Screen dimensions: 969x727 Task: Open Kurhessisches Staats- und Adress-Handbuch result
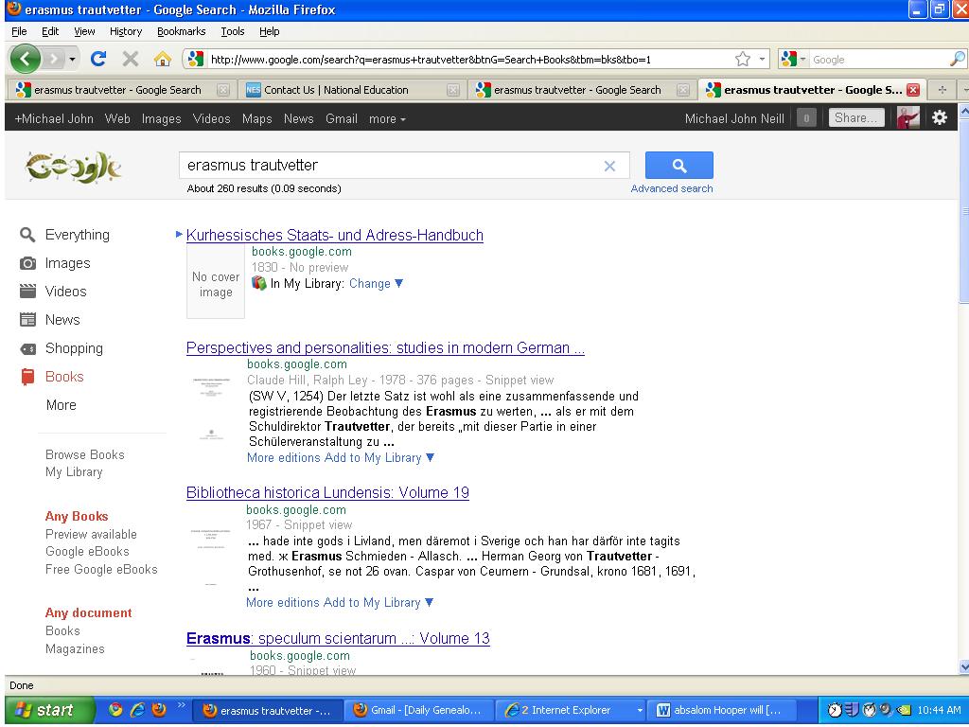[334, 235]
